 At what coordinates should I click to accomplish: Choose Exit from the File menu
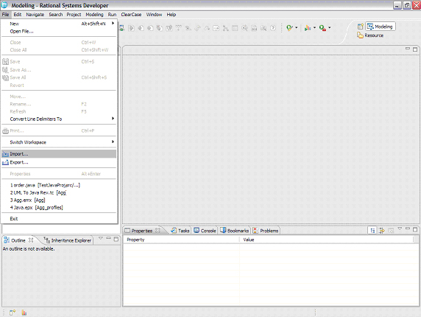[59, 219]
